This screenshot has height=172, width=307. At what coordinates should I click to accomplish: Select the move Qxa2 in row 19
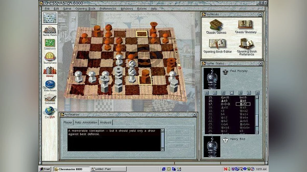[x=244, y=111]
